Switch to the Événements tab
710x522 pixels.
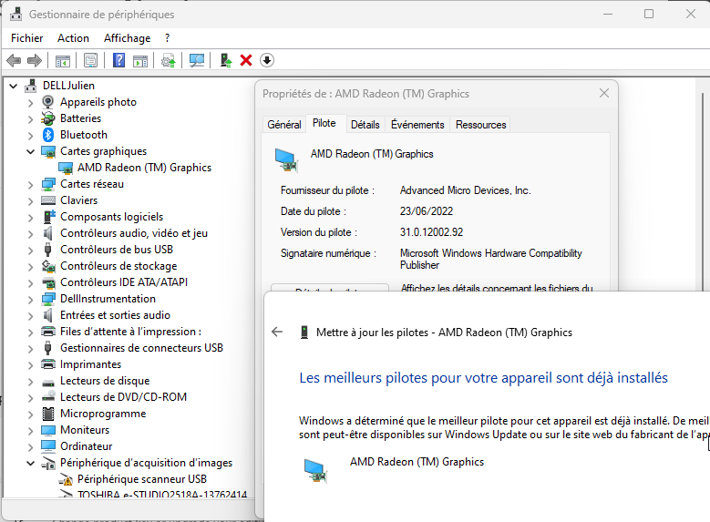click(417, 125)
